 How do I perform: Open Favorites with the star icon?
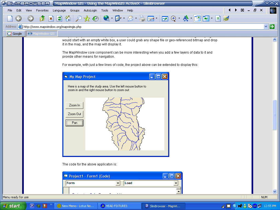click(87, 18)
